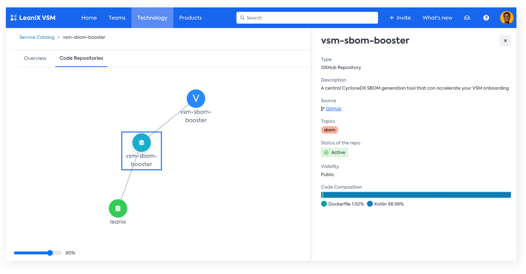Click the search magnifier icon
526x274 pixels.
click(x=242, y=18)
